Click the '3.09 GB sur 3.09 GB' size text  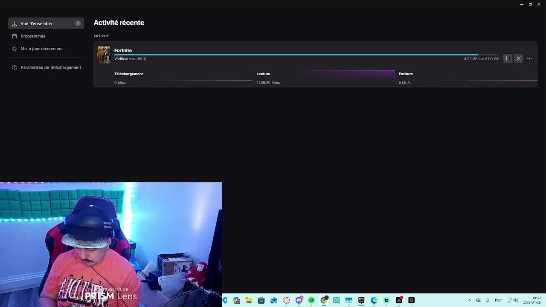point(481,59)
